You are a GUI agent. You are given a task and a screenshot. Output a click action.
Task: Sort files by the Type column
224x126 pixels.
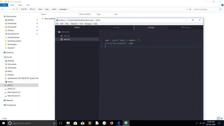click(x=99, y=14)
